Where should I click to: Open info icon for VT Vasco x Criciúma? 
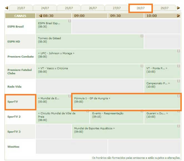142,66
